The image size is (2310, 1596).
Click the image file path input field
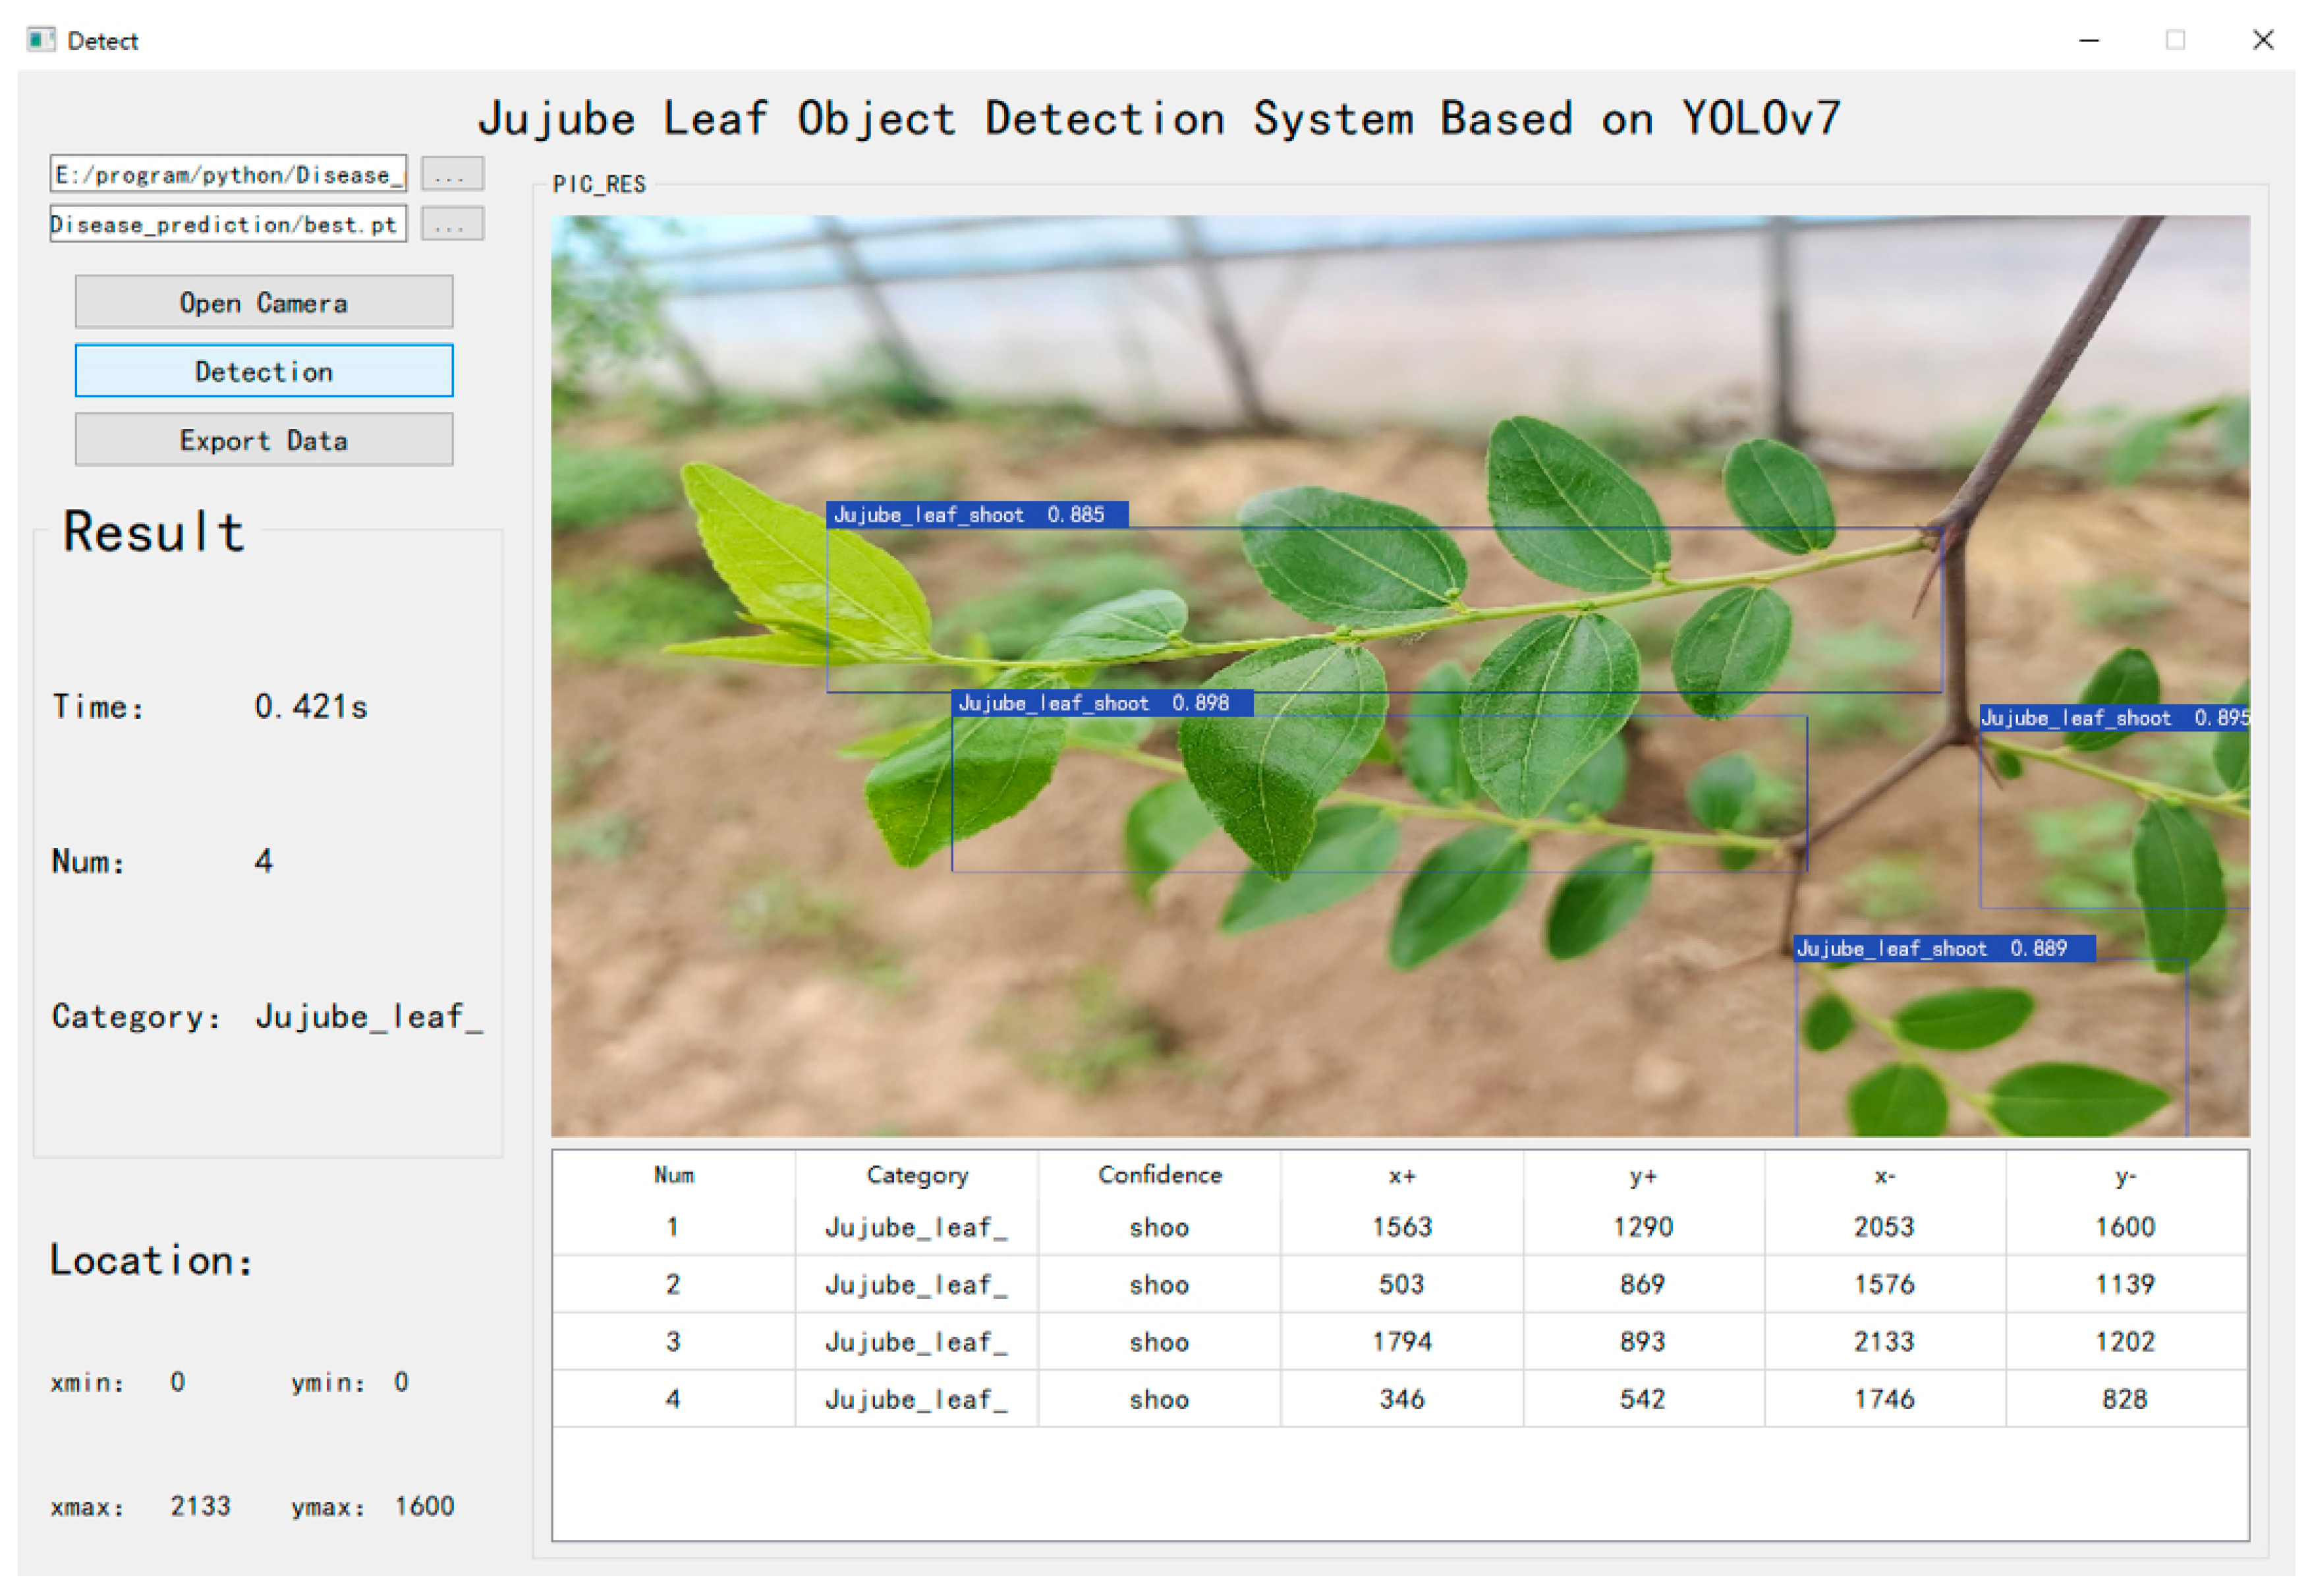pos(228,174)
